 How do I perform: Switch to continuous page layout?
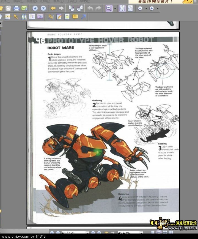159,232
